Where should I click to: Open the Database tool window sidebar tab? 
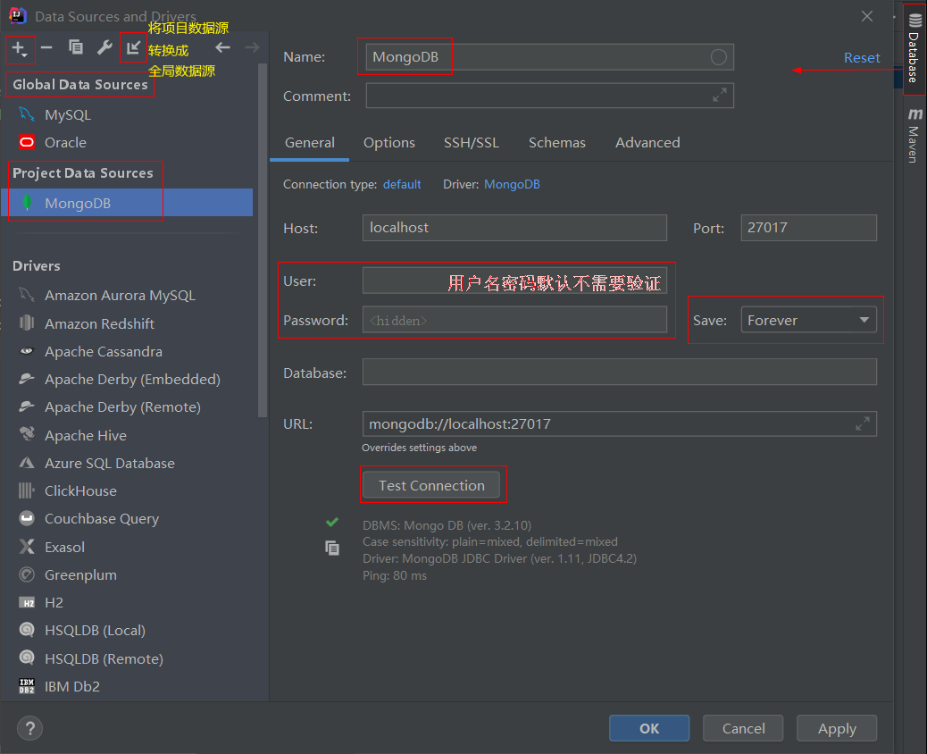(914, 48)
